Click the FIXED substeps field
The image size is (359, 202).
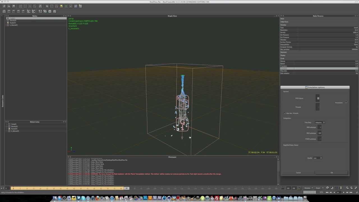point(319,139)
